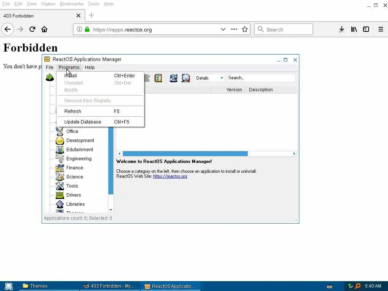Show site information icon in address bar
388x291 pixels.
[80, 30]
